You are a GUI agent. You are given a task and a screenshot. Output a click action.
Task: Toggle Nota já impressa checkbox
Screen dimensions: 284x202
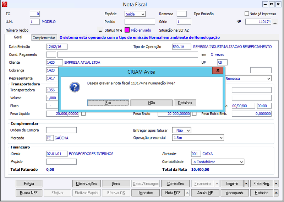tap(246, 14)
